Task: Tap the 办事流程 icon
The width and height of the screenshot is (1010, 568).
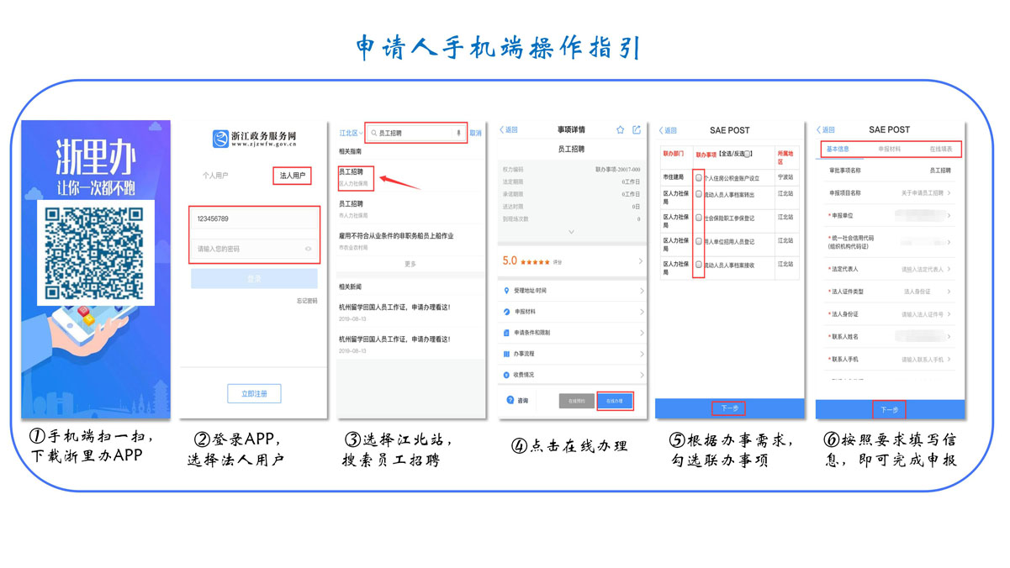Action: 506,354
